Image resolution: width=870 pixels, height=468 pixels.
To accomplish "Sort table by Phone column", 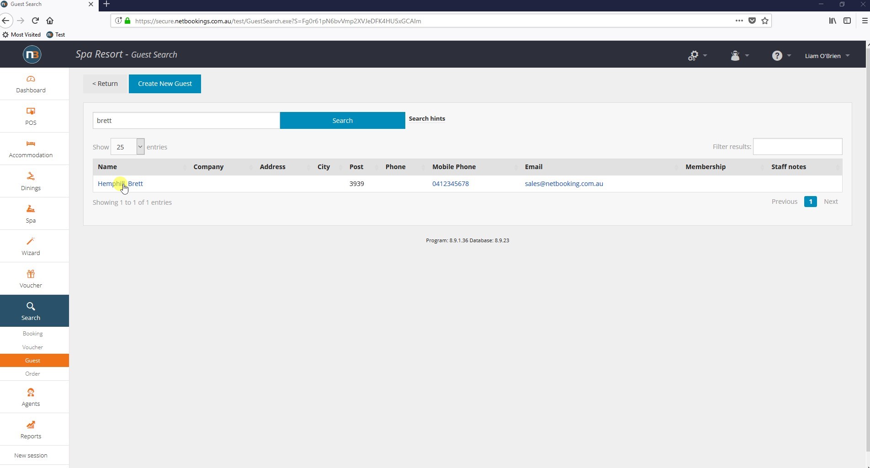I will tap(404, 167).
